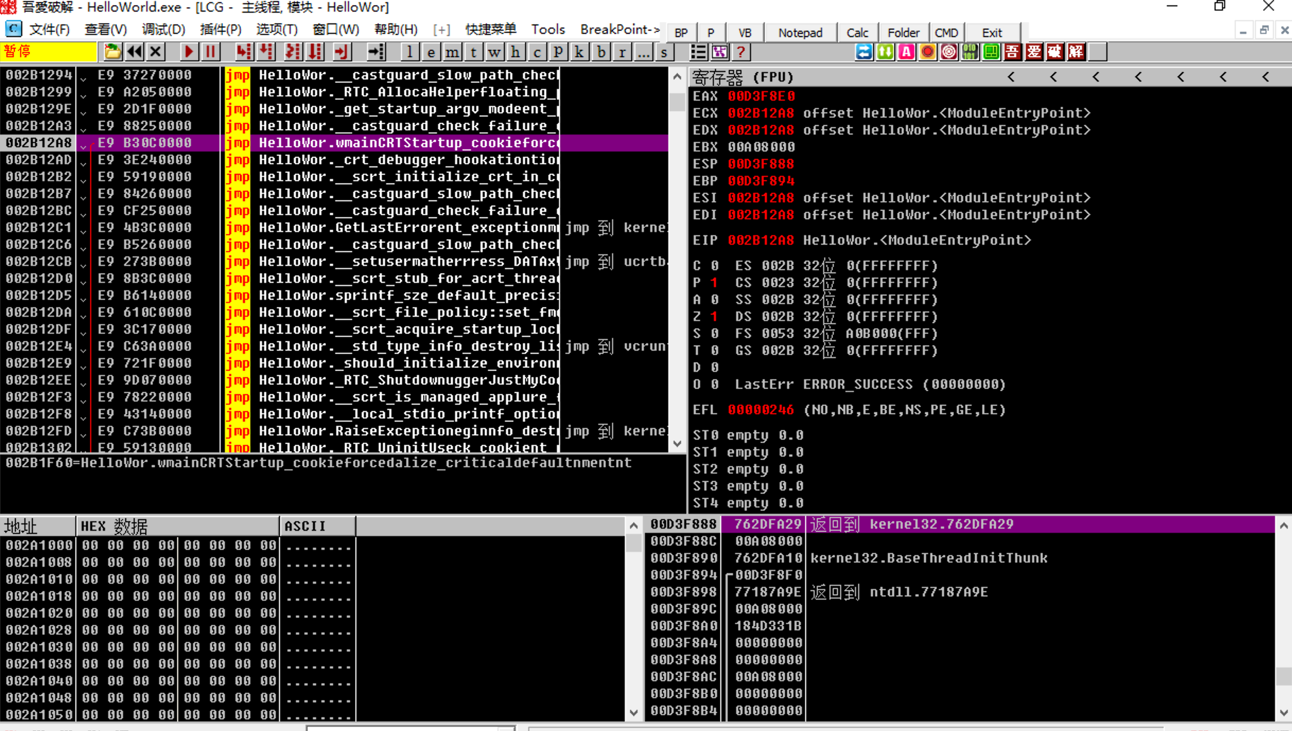
Task: Show CPU window (c button)
Action: click(x=537, y=52)
